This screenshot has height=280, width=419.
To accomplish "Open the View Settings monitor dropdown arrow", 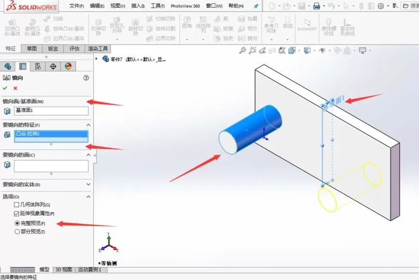I will click(370, 50).
